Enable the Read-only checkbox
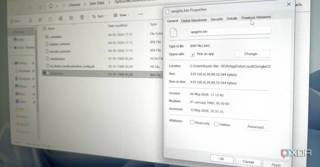The height and width of the screenshot is (167, 320). click(x=192, y=123)
